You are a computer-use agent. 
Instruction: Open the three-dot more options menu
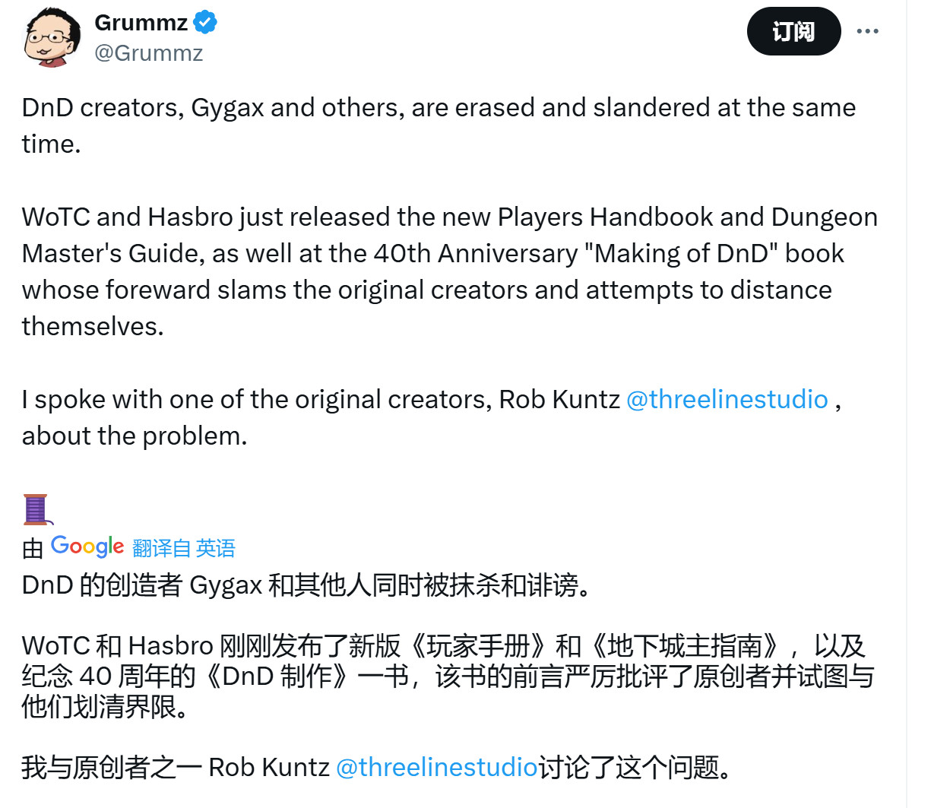867,31
